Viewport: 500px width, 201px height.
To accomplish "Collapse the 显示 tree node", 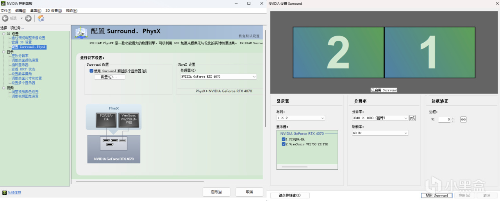I will click(x=4, y=52).
